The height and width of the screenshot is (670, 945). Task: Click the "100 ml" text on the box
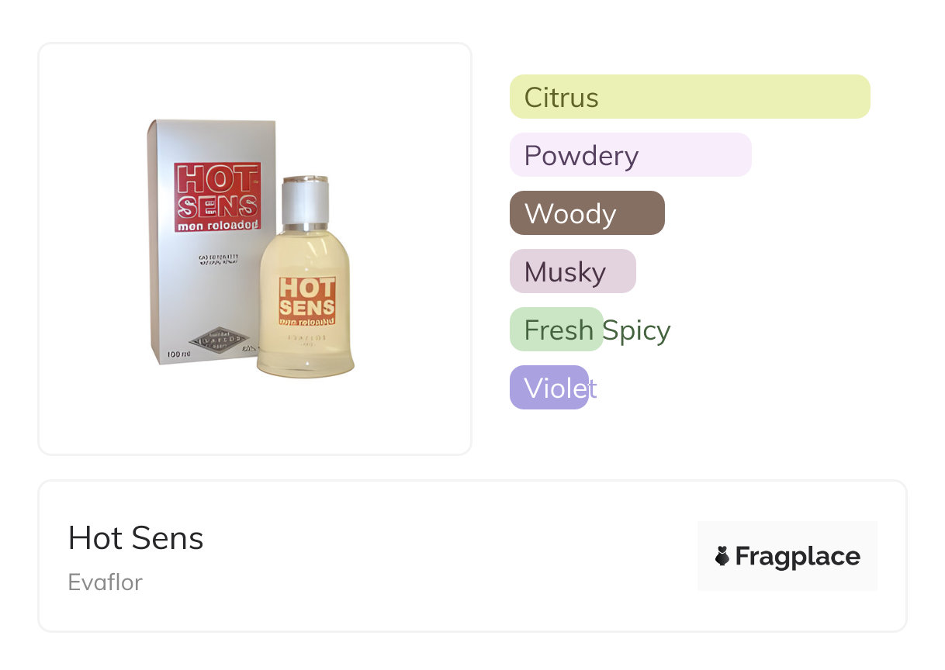click(x=178, y=356)
